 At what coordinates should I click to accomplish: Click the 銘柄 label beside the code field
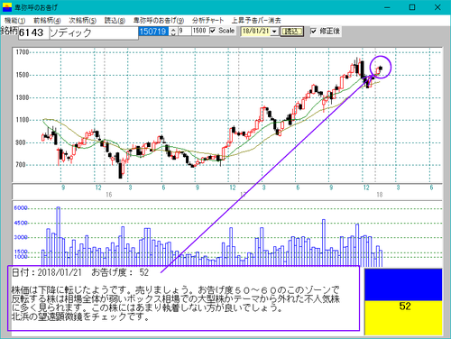[9, 31]
